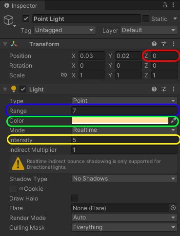The image size is (180, 236).
Task: Open Light component context menu
Action: (x=174, y=89)
